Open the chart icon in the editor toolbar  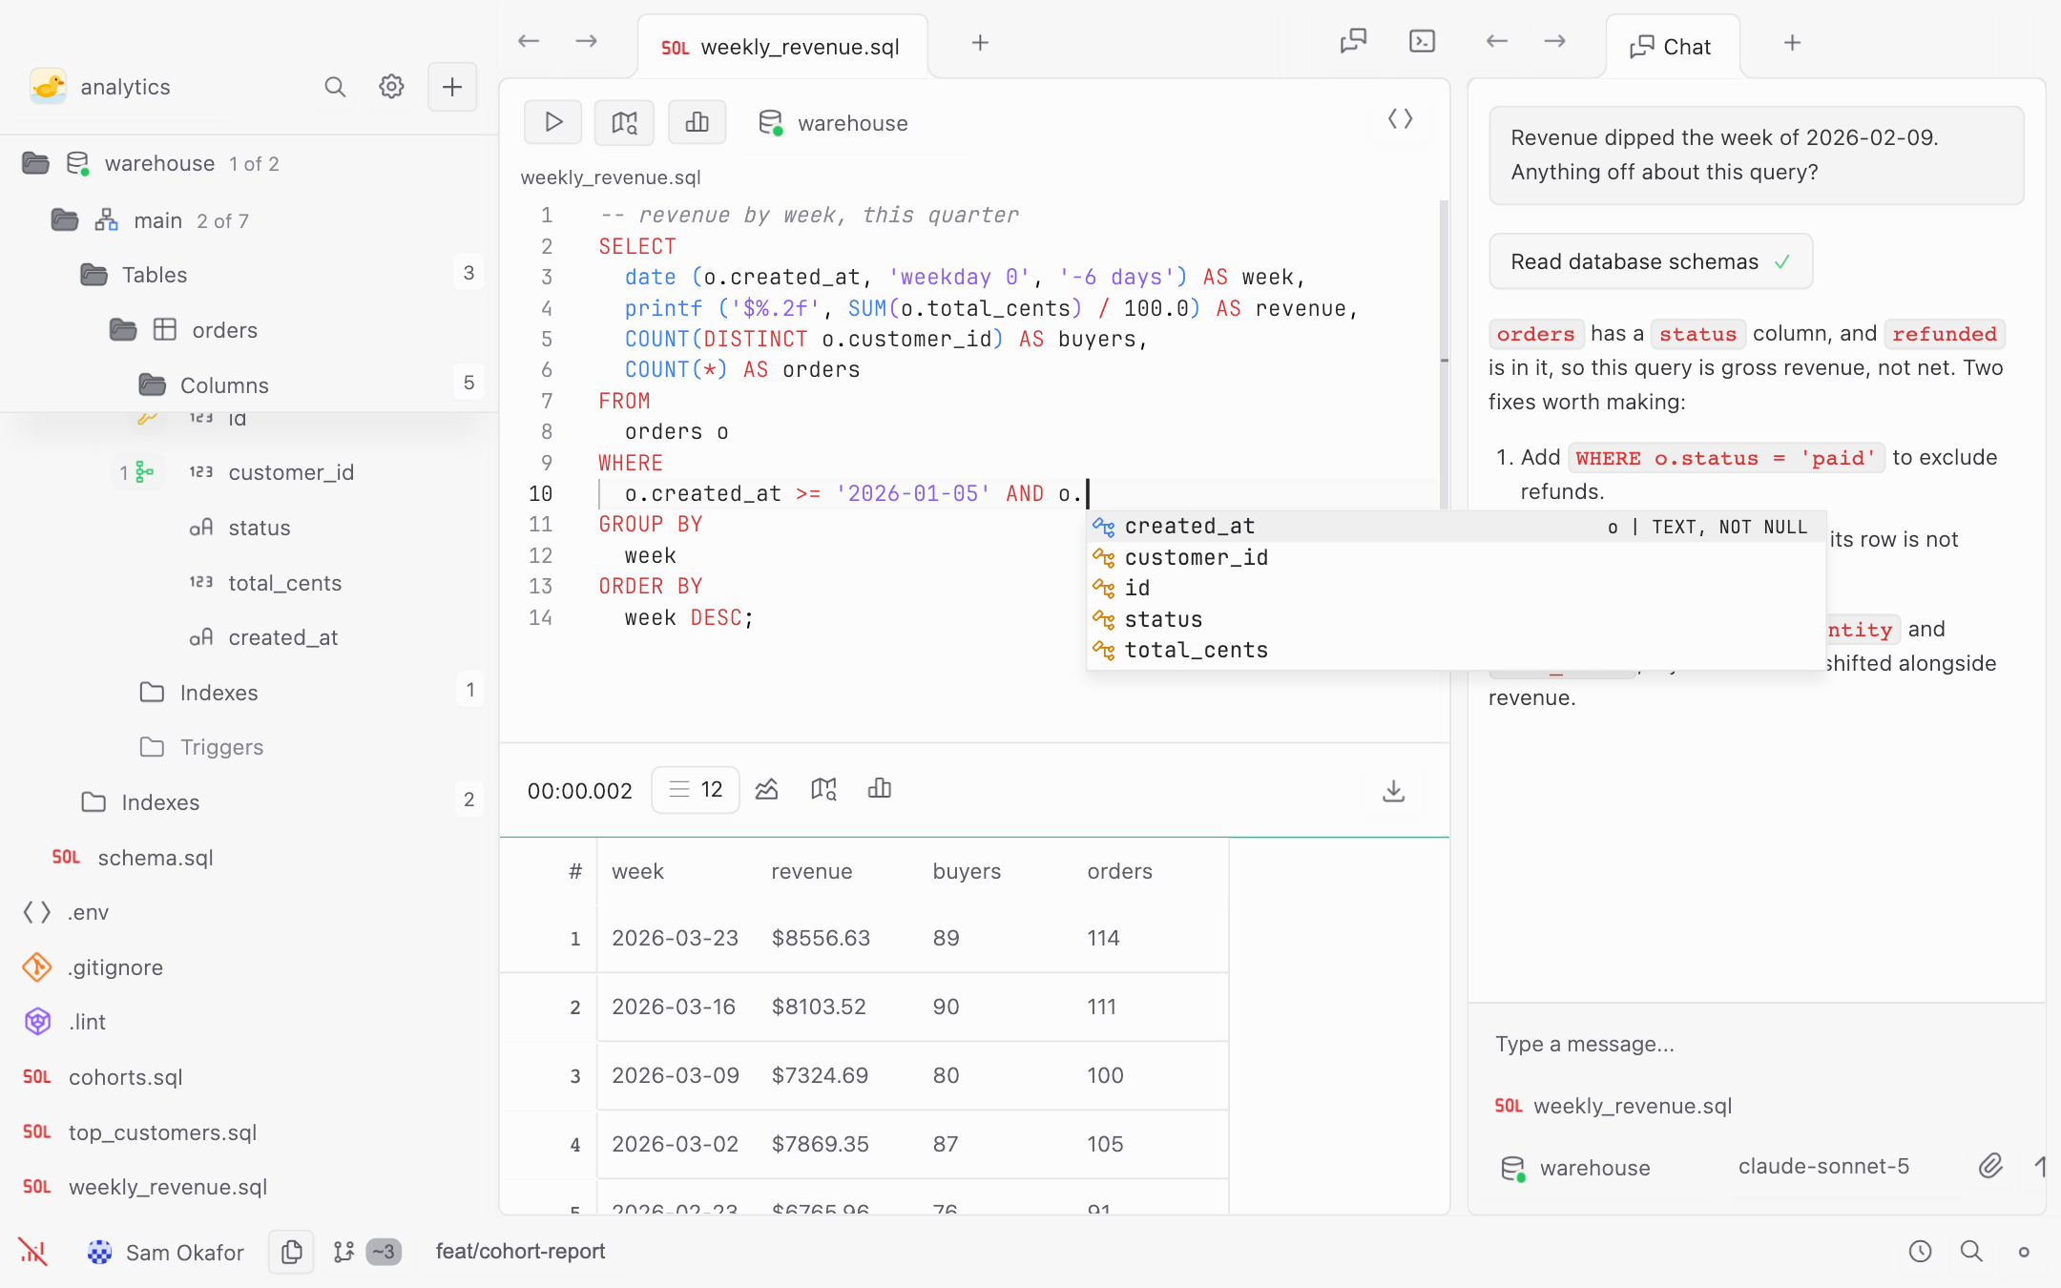pyautogui.click(x=697, y=122)
